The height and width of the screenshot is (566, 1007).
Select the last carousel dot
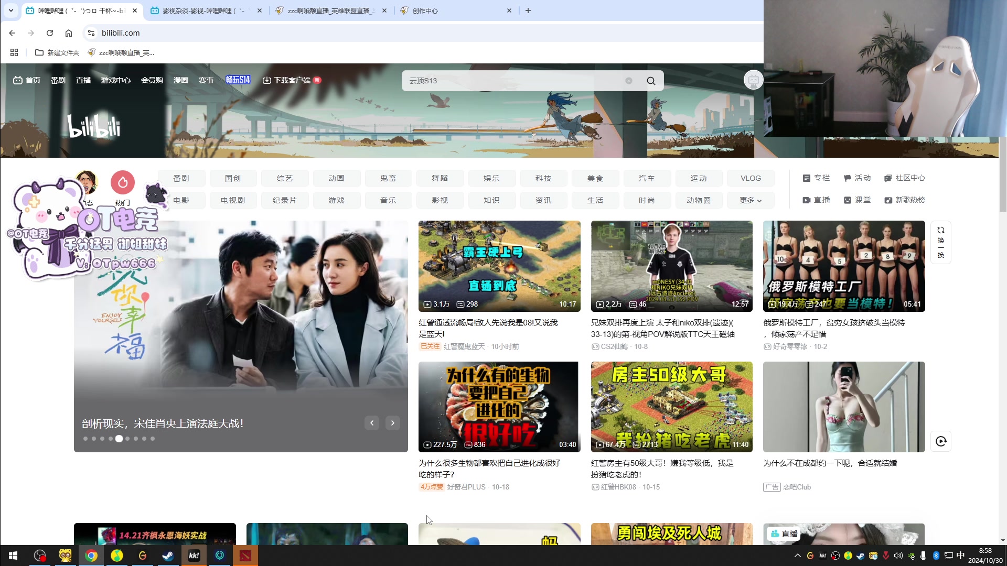pos(153,439)
